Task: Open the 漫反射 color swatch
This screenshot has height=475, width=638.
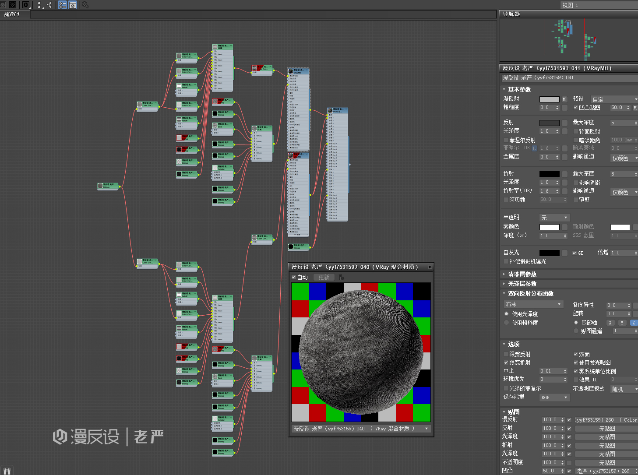Action: click(549, 99)
